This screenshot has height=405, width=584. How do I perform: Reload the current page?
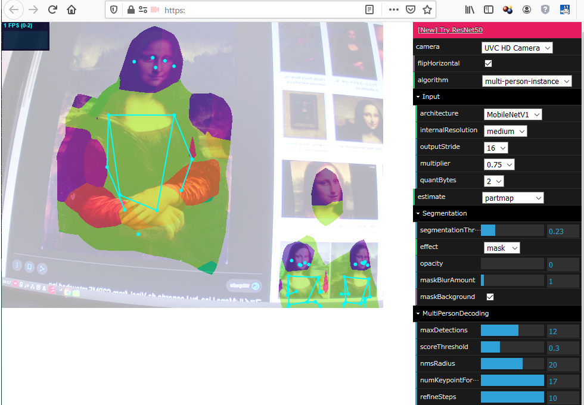[52, 10]
